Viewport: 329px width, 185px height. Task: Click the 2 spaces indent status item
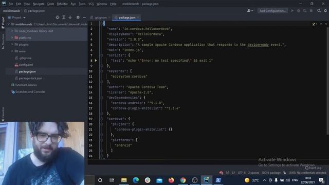pos(253,173)
